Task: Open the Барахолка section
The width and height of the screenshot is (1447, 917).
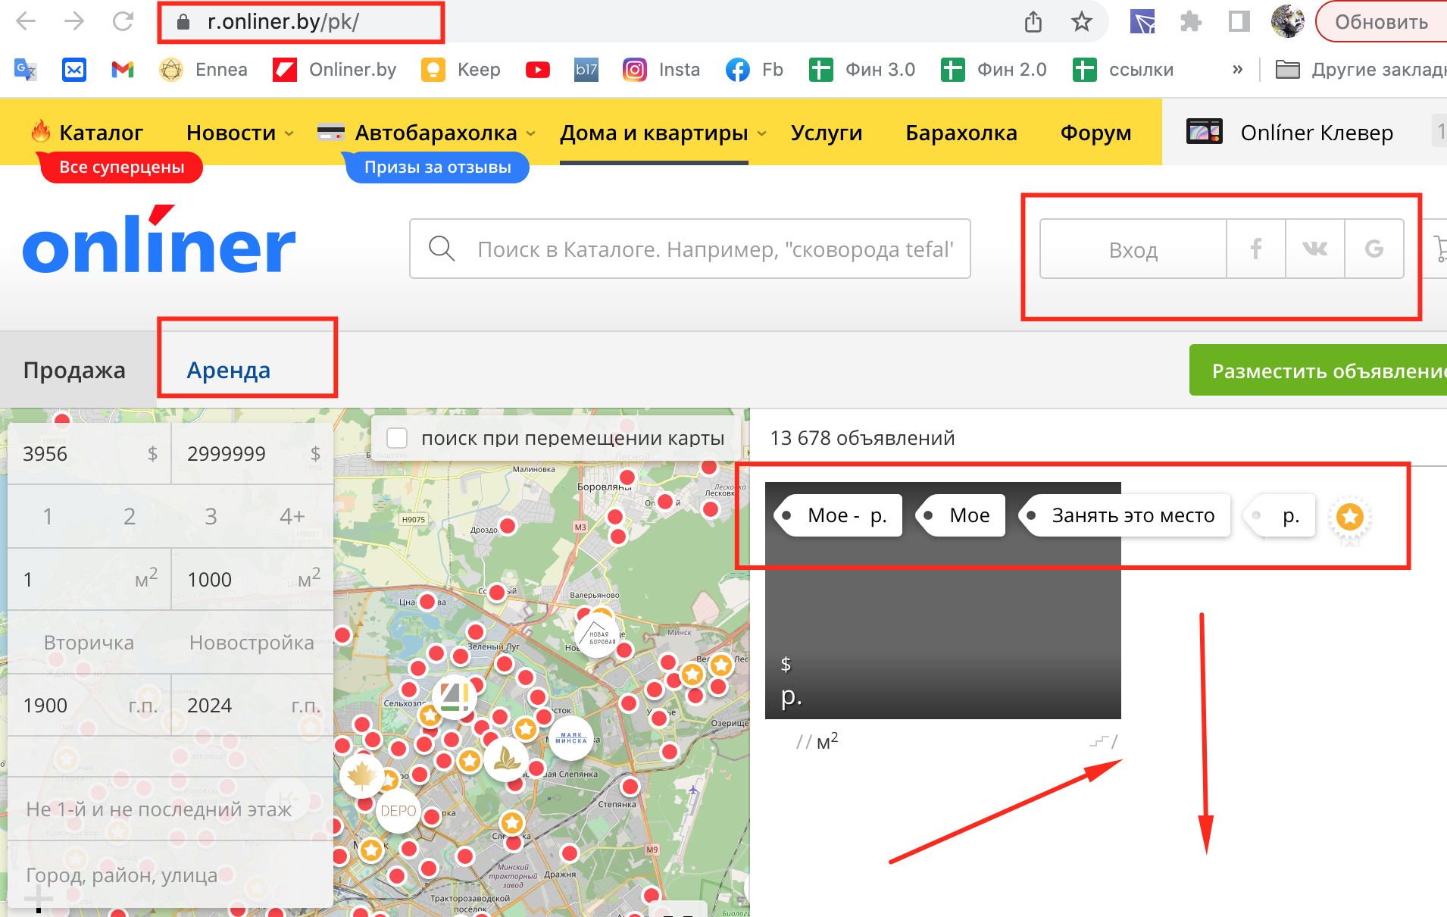Action: tap(961, 133)
